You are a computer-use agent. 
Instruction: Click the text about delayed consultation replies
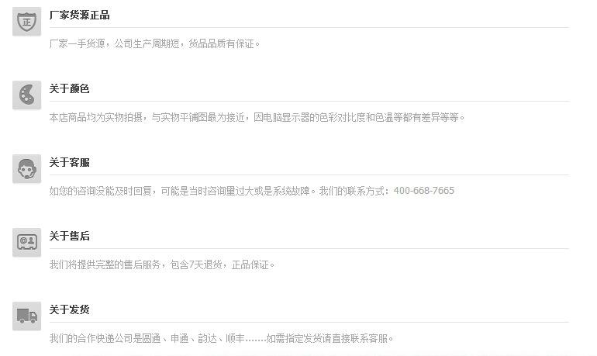pyautogui.click(x=182, y=191)
